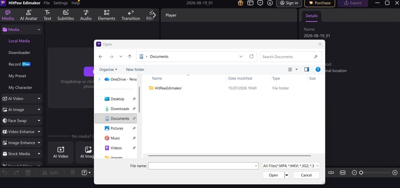Click the Export button

click(x=353, y=3)
